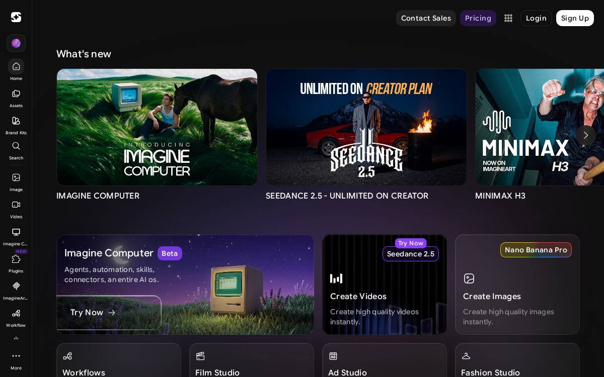Image resolution: width=604 pixels, height=377 pixels.
Task: Click the NEW badge on Imagine Computer sidebar item
Action: click(21, 251)
